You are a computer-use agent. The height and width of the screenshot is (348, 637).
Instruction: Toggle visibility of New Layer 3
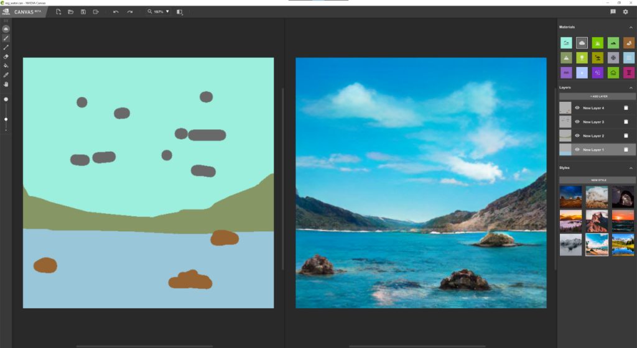pyautogui.click(x=577, y=122)
